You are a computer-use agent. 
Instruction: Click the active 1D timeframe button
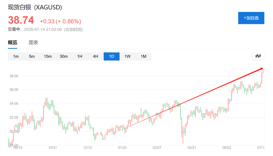point(111,56)
